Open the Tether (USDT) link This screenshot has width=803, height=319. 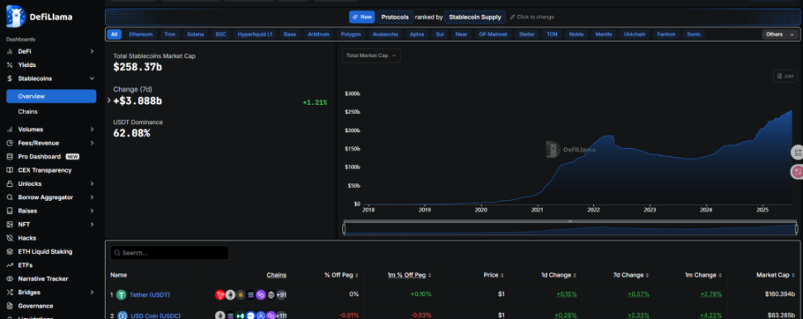pyautogui.click(x=150, y=295)
